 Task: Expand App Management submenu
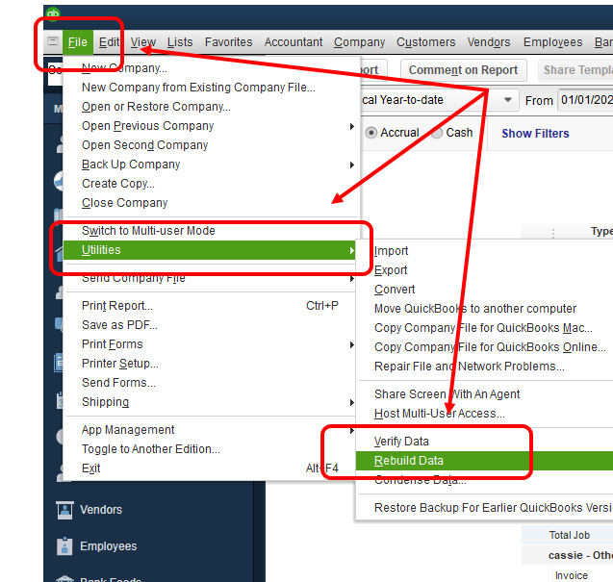(x=211, y=430)
